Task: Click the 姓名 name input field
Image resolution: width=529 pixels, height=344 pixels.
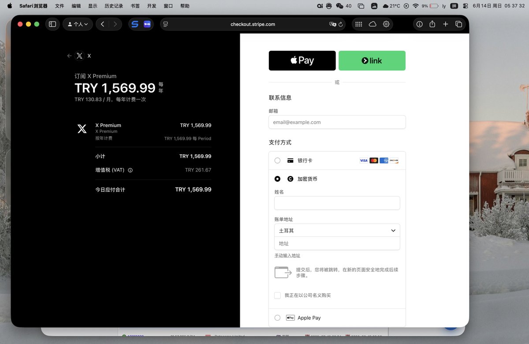Action: 337,203
